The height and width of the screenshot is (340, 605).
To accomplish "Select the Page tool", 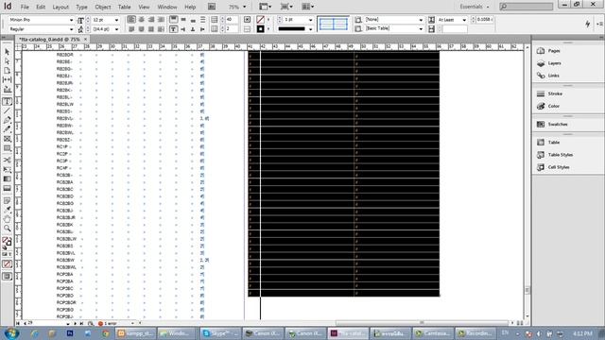I will pyautogui.click(x=7, y=71).
